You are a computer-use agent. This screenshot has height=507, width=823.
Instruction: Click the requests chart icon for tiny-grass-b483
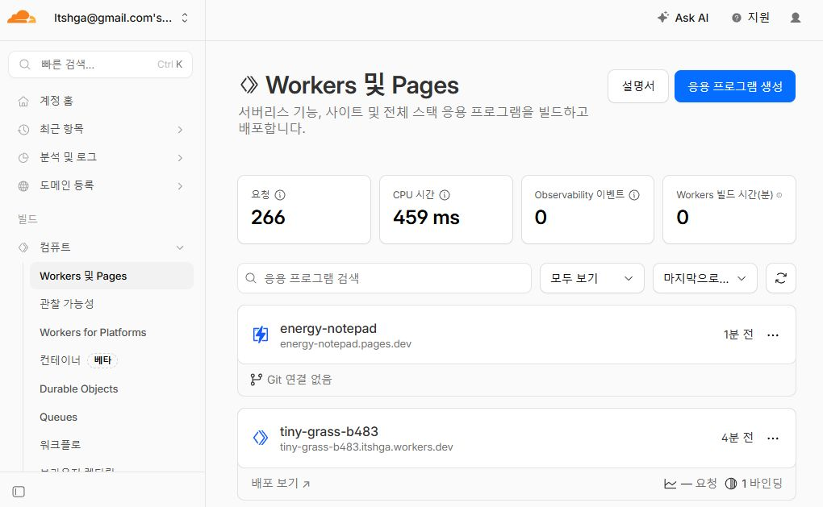(x=671, y=484)
